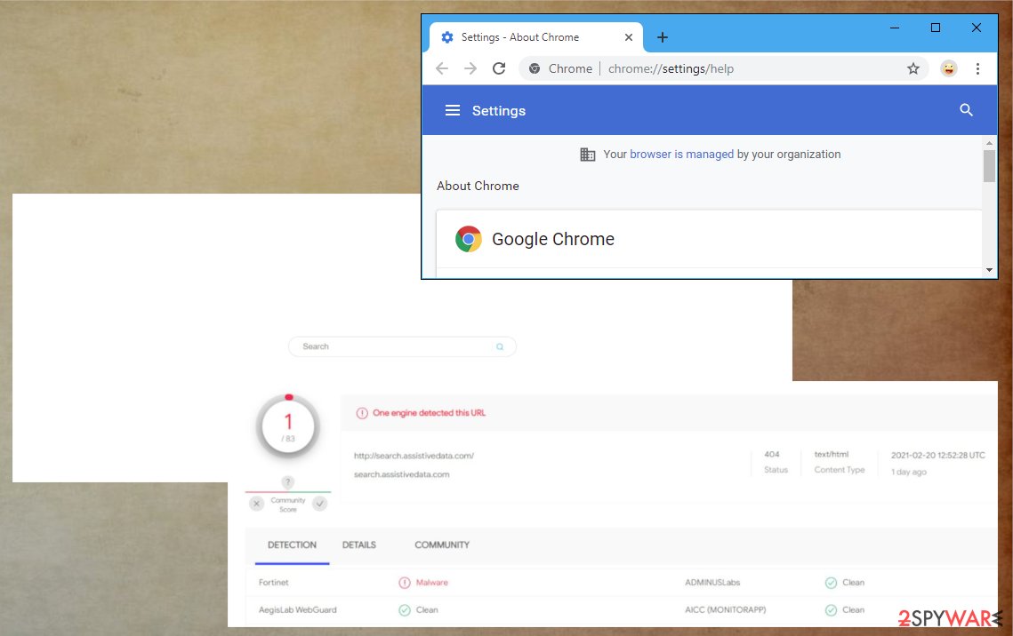Switch to the COMMUNITY tab

point(442,545)
